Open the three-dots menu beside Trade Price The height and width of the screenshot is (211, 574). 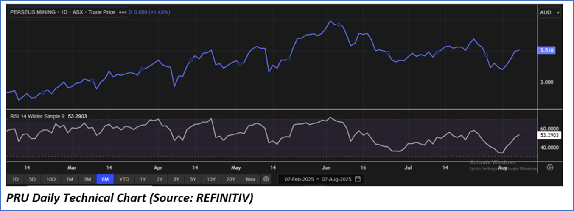123,12
